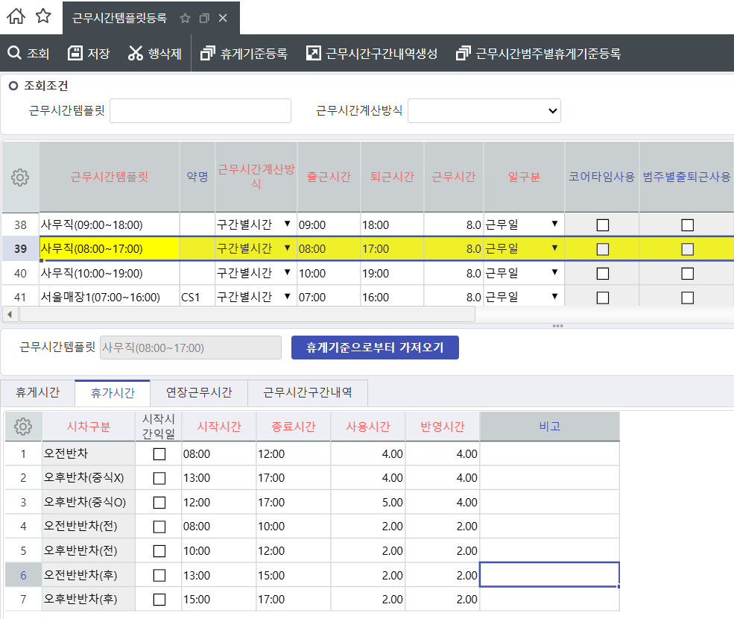Expand 일구분 dropdown for row 41

[554, 297]
